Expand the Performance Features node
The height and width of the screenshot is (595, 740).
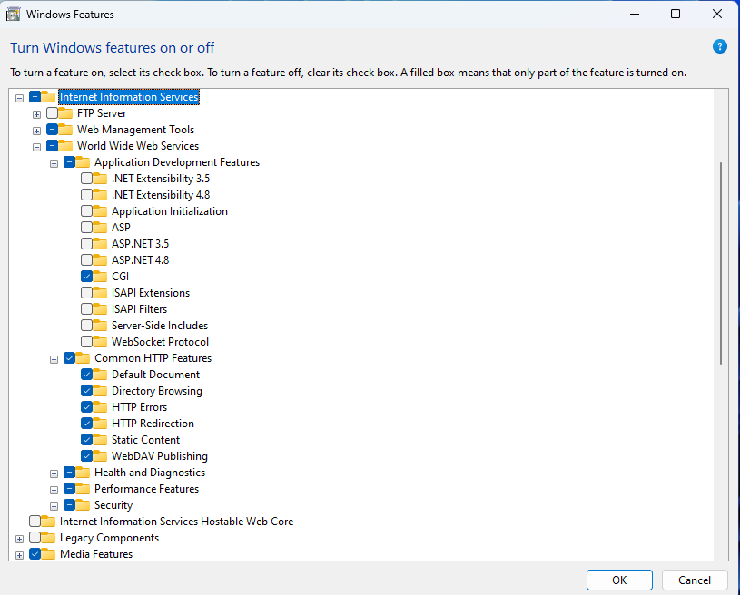(54, 490)
